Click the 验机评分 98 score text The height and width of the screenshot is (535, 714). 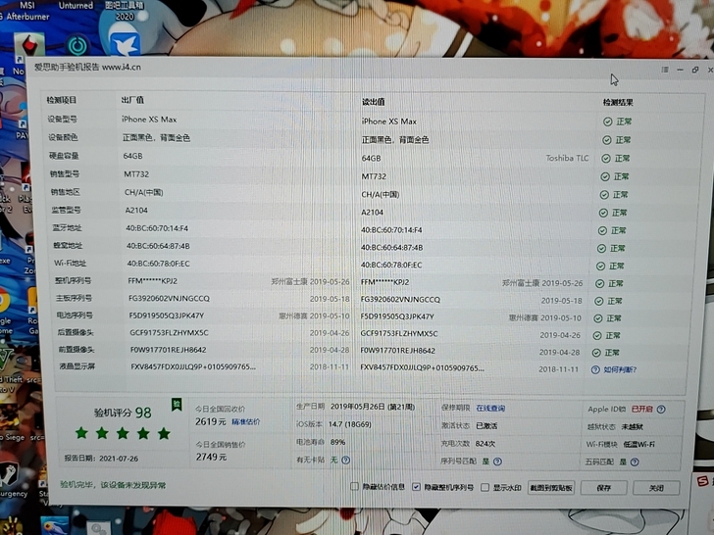[123, 413]
